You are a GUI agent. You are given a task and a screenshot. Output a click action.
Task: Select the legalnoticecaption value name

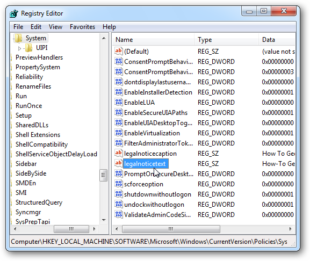tap(150, 154)
